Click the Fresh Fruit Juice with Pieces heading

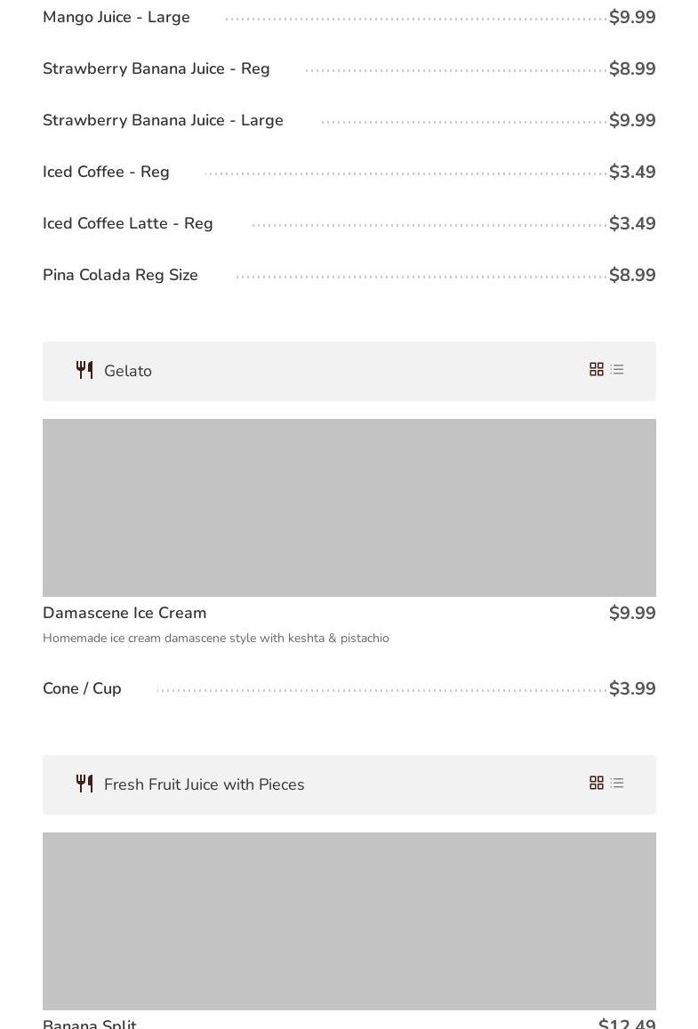pos(205,785)
